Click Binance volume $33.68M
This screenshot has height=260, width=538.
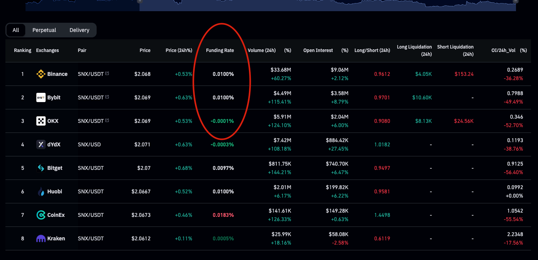pos(281,70)
